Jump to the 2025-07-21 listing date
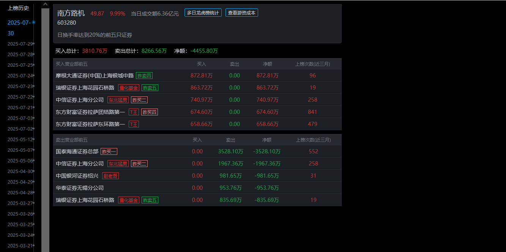The image size is (506, 252). tap(20, 107)
